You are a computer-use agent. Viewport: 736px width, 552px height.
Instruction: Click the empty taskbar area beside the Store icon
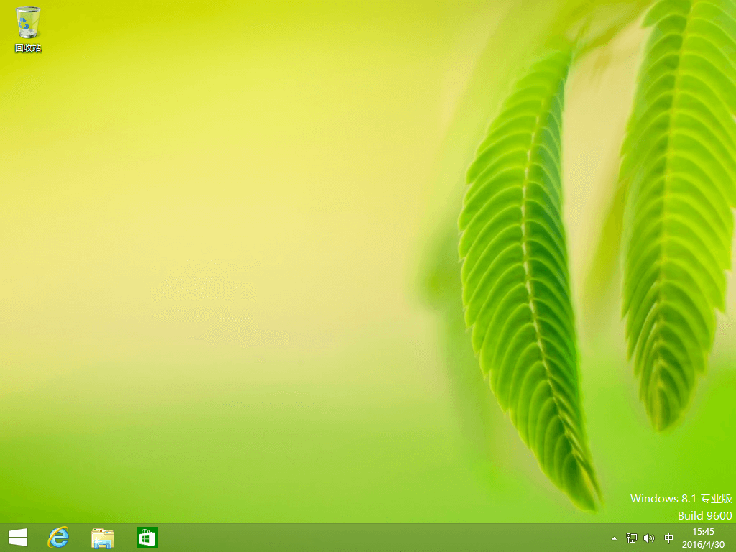point(375,538)
